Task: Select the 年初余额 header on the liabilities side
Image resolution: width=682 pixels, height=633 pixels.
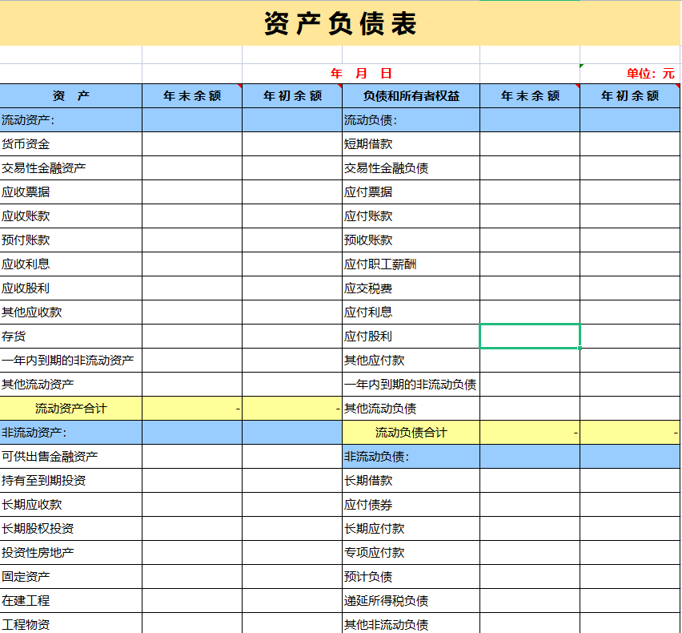Action: (x=629, y=95)
